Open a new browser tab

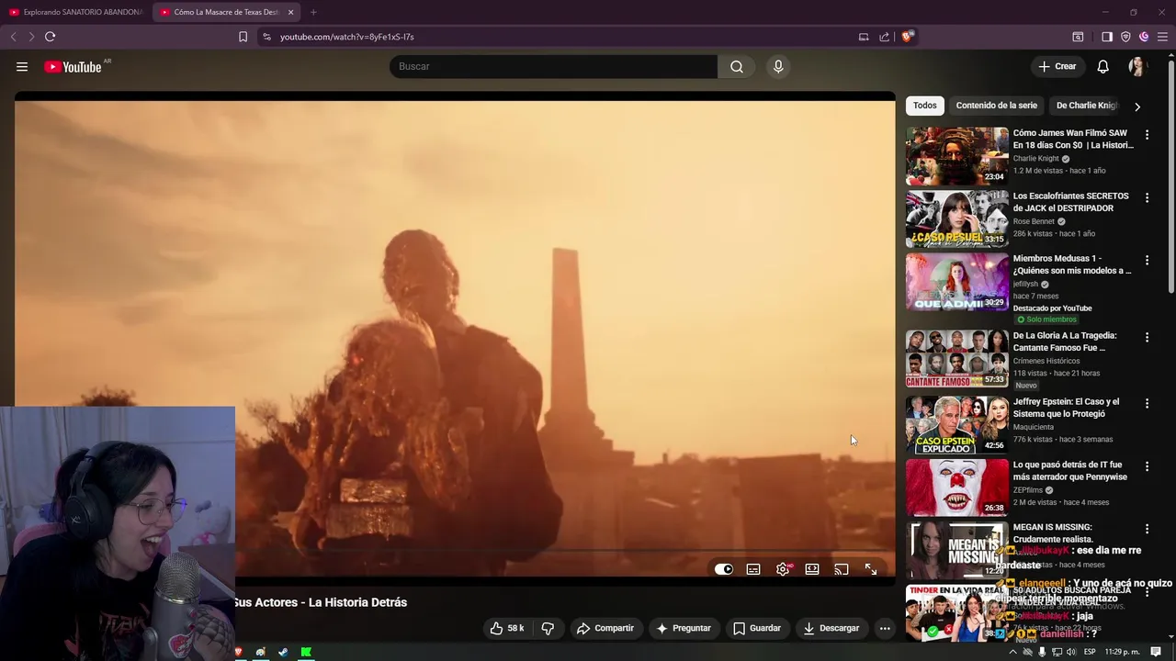[x=313, y=12]
